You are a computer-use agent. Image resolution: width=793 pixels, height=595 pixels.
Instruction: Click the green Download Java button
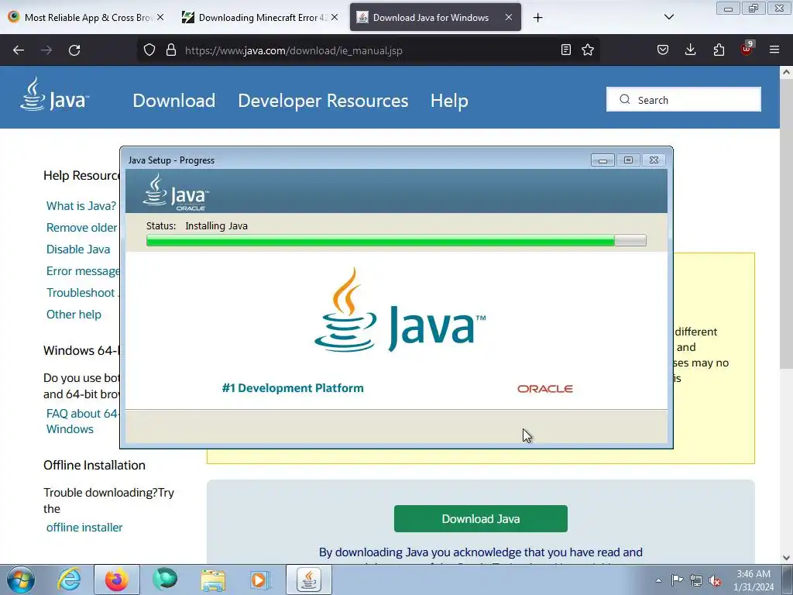coord(480,518)
